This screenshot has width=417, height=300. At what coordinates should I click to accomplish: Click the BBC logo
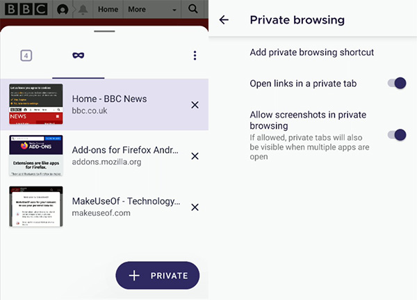click(x=26, y=9)
